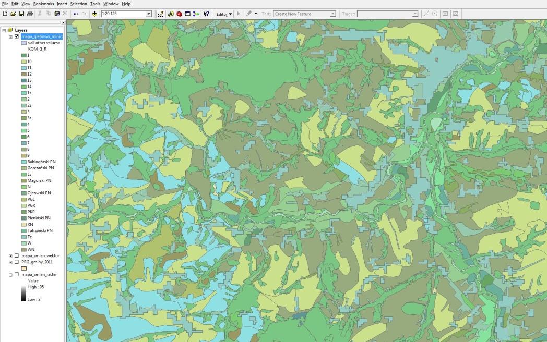Click the PRG_gminy_2011 symbol swatch

click(x=23, y=268)
